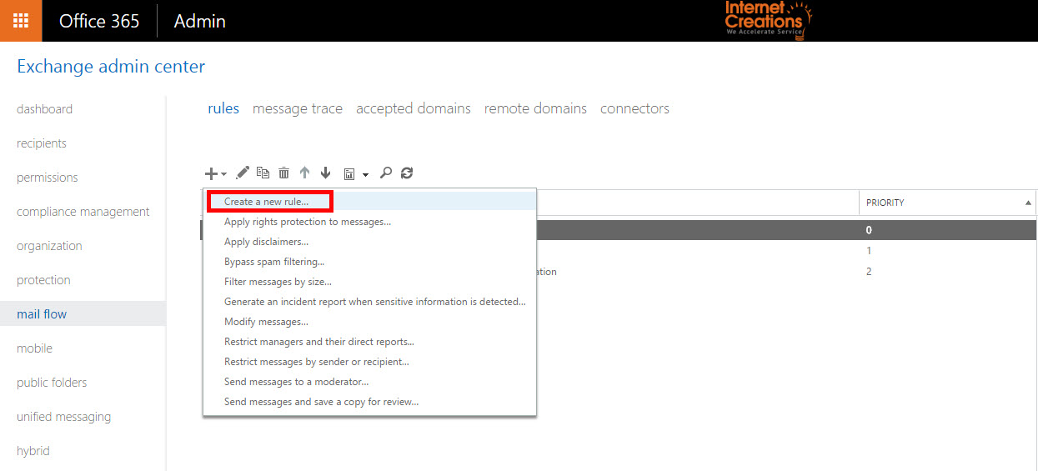Viewport: 1038px width, 471px height.
Task: Click the trash delete rule icon
Action: [283, 173]
